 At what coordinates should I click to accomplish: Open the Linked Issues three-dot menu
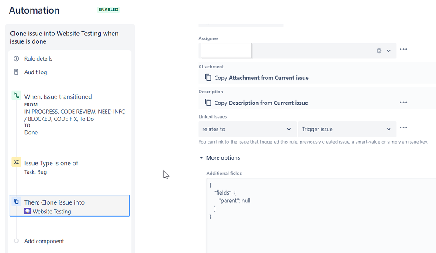(404, 127)
